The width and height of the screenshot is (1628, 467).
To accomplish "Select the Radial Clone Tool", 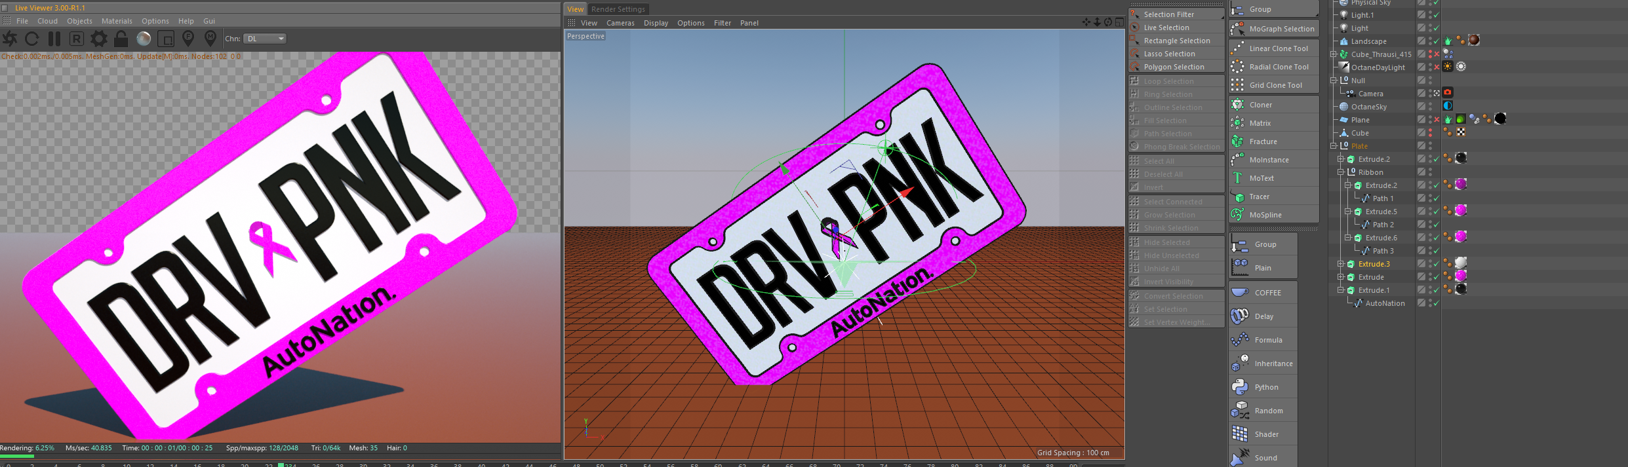I will (1273, 67).
